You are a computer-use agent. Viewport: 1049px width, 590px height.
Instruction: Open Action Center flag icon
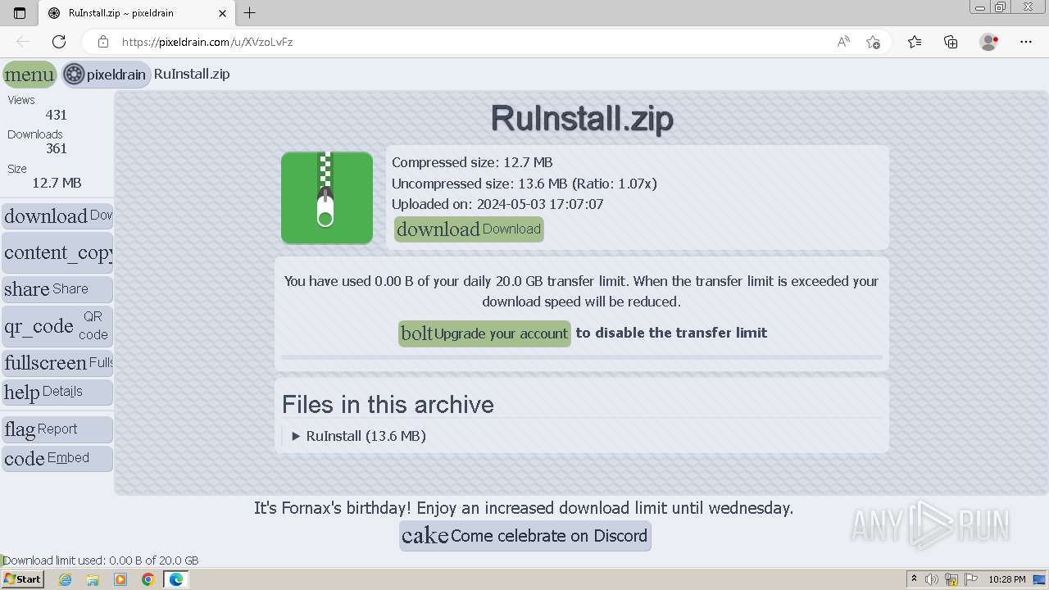coord(971,579)
